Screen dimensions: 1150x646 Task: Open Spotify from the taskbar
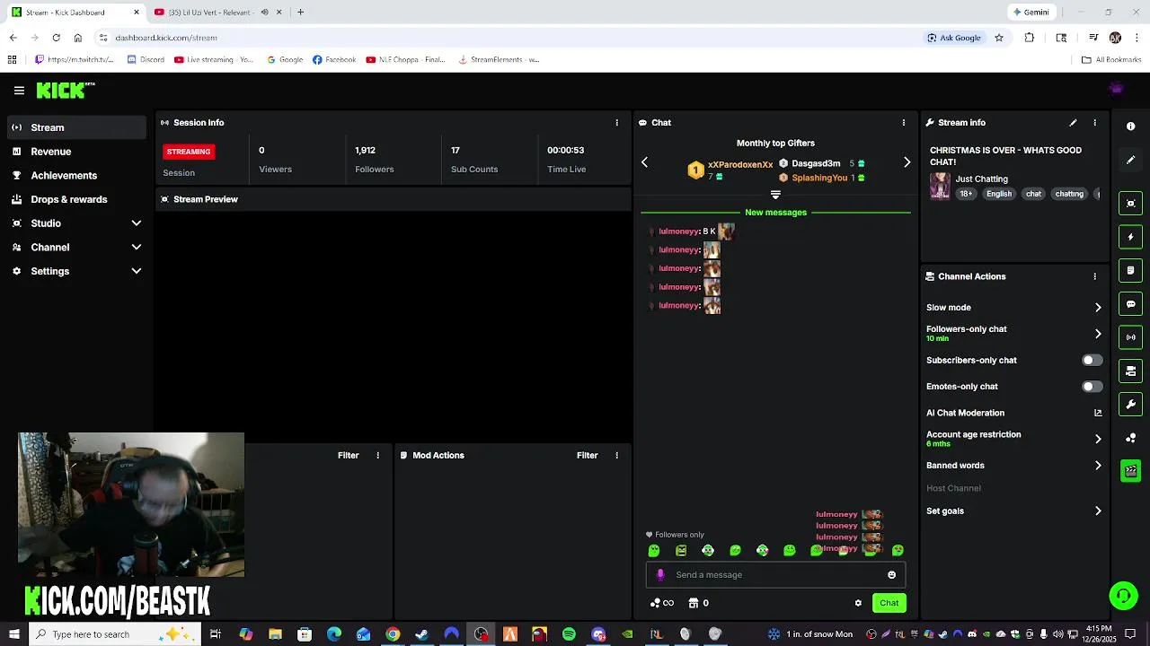coord(569,634)
